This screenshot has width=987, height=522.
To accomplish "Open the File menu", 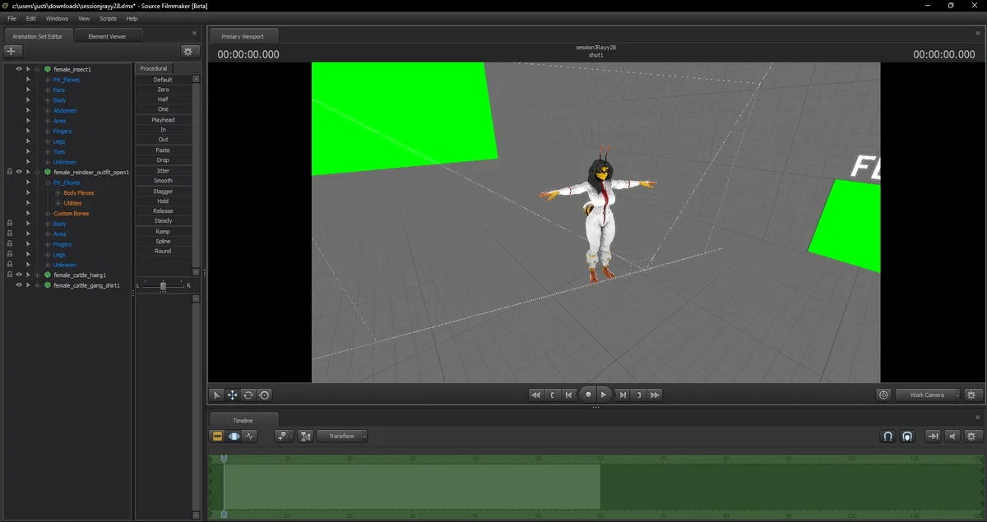I will point(12,18).
